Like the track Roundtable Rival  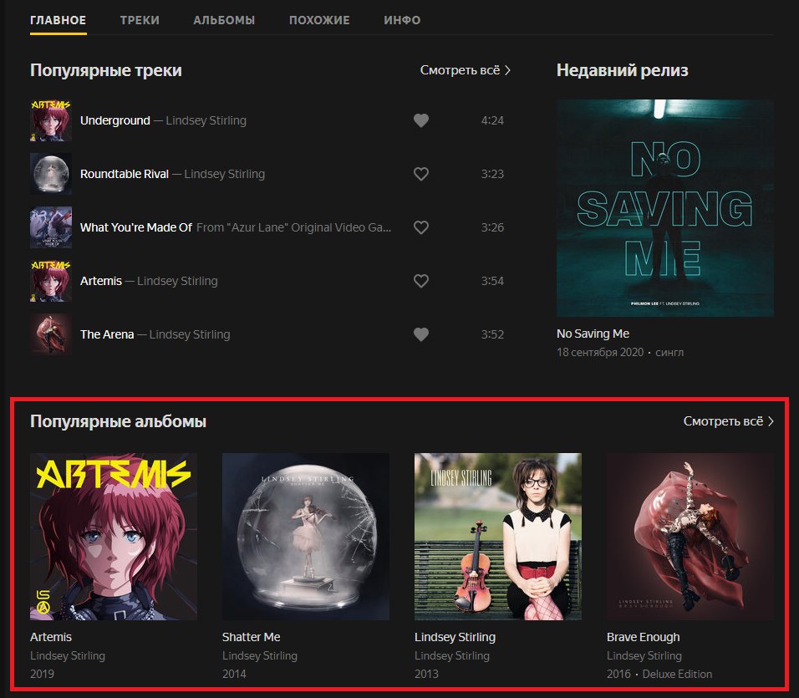tap(421, 174)
